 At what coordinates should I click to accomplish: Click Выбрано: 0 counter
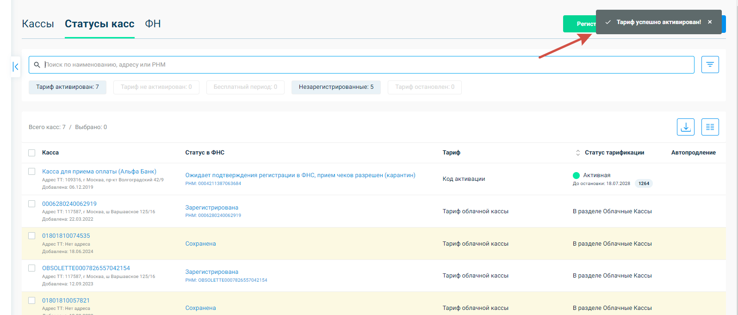click(x=91, y=127)
